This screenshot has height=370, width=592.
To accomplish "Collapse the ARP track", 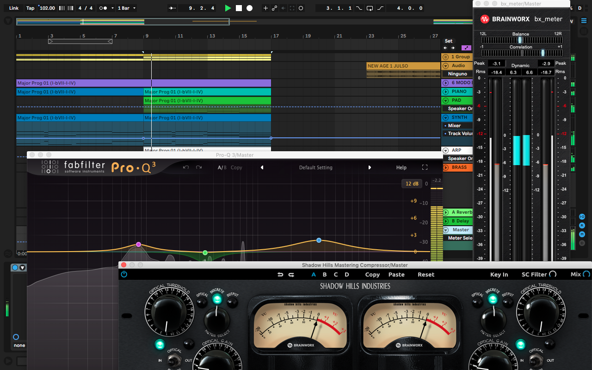I will [445, 150].
